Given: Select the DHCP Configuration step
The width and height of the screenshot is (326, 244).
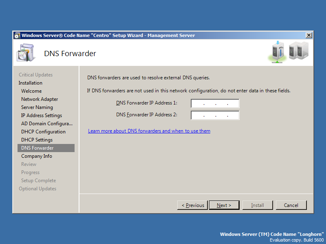Looking at the screenshot, I should 43,132.
